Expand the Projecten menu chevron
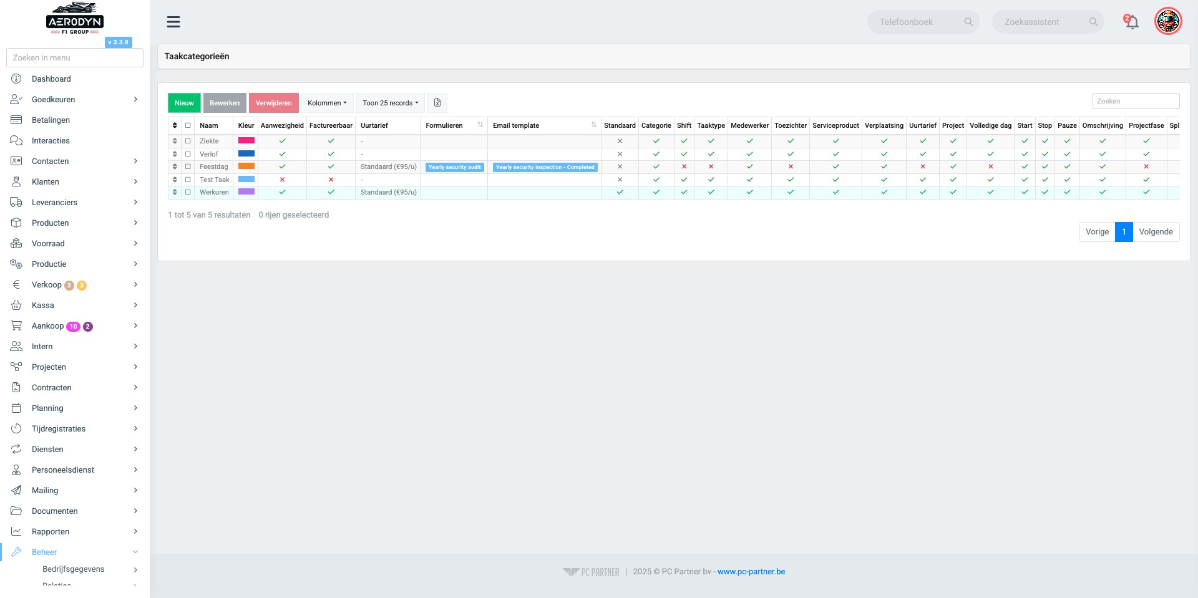This screenshot has width=1198, height=598. pos(135,367)
